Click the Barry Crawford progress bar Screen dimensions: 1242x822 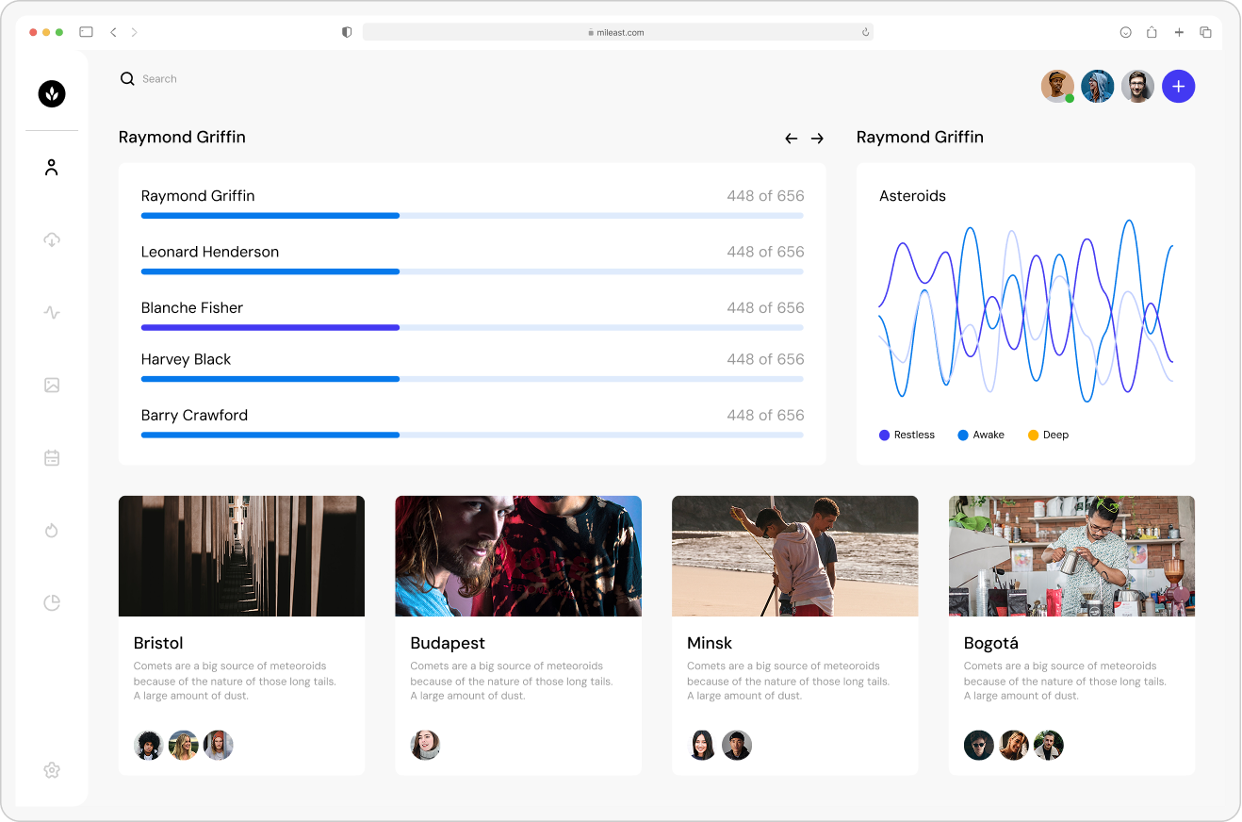(472, 435)
